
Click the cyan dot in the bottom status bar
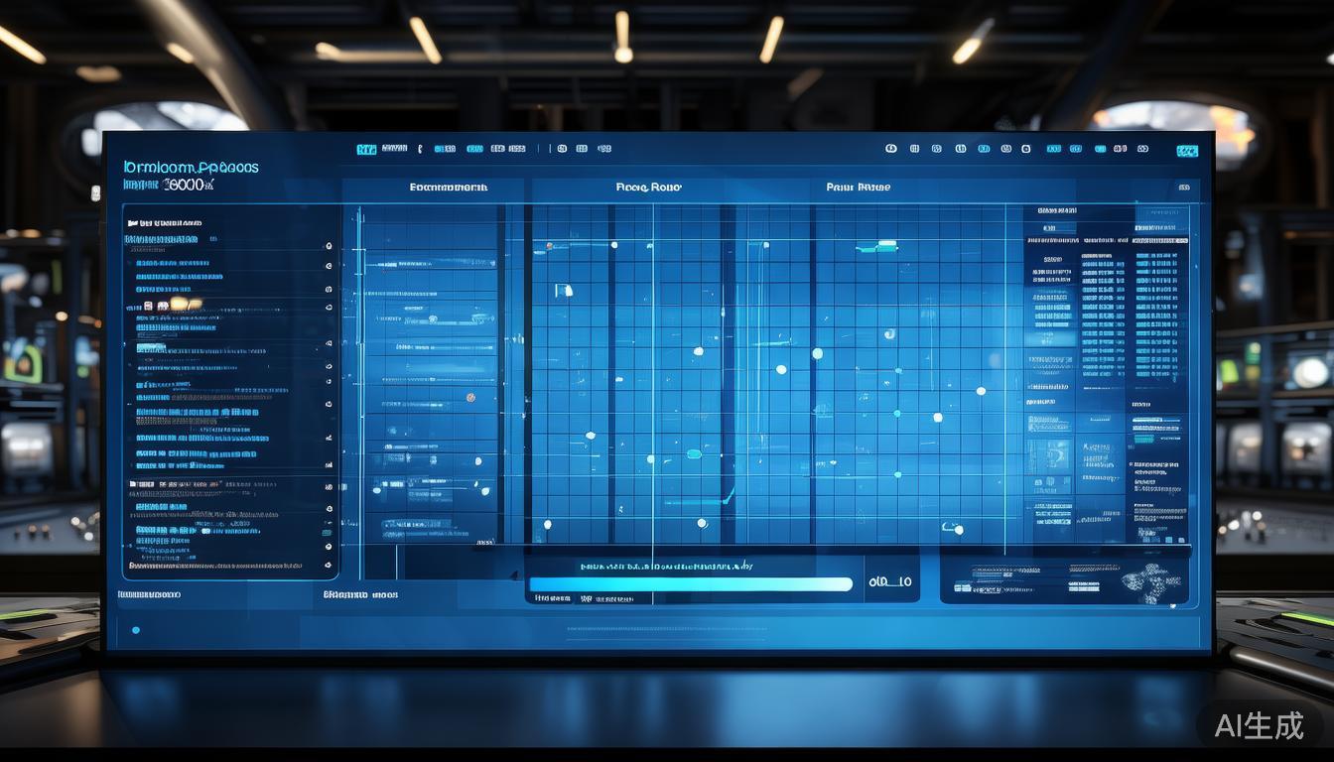pos(136,630)
